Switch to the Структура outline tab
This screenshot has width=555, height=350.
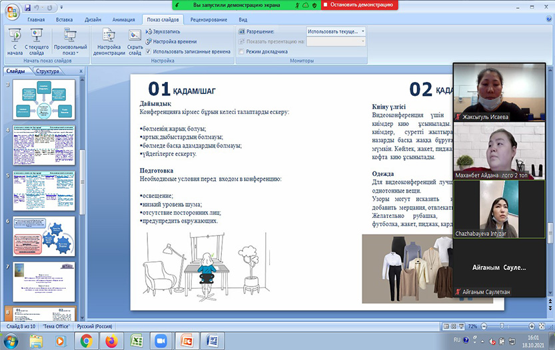[x=47, y=71]
